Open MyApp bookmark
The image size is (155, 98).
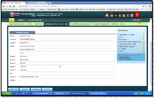[x=41, y=9]
